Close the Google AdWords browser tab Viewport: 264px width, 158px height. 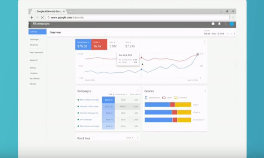64,12
